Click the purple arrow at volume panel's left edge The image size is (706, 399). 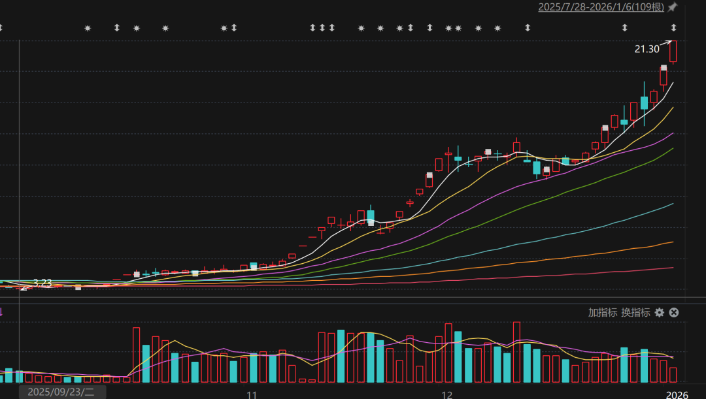click(1, 312)
